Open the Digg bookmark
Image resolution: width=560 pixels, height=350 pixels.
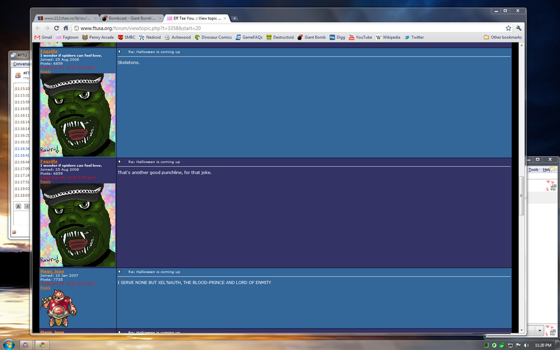[337, 37]
